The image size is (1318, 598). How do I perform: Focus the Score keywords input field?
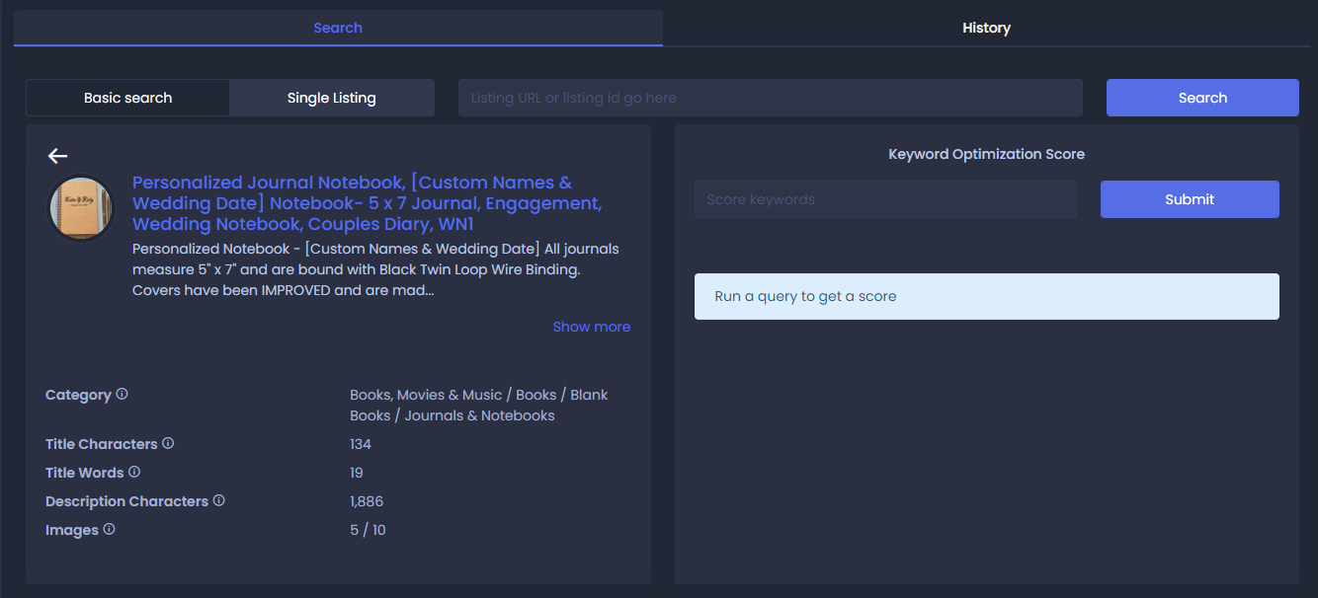pyautogui.click(x=885, y=199)
